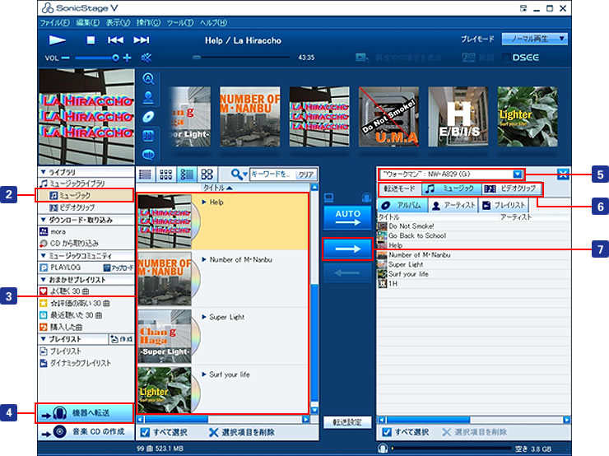This screenshot has height=456, width=609.
Task: Open the mora store item
Action: pyautogui.click(x=53, y=231)
